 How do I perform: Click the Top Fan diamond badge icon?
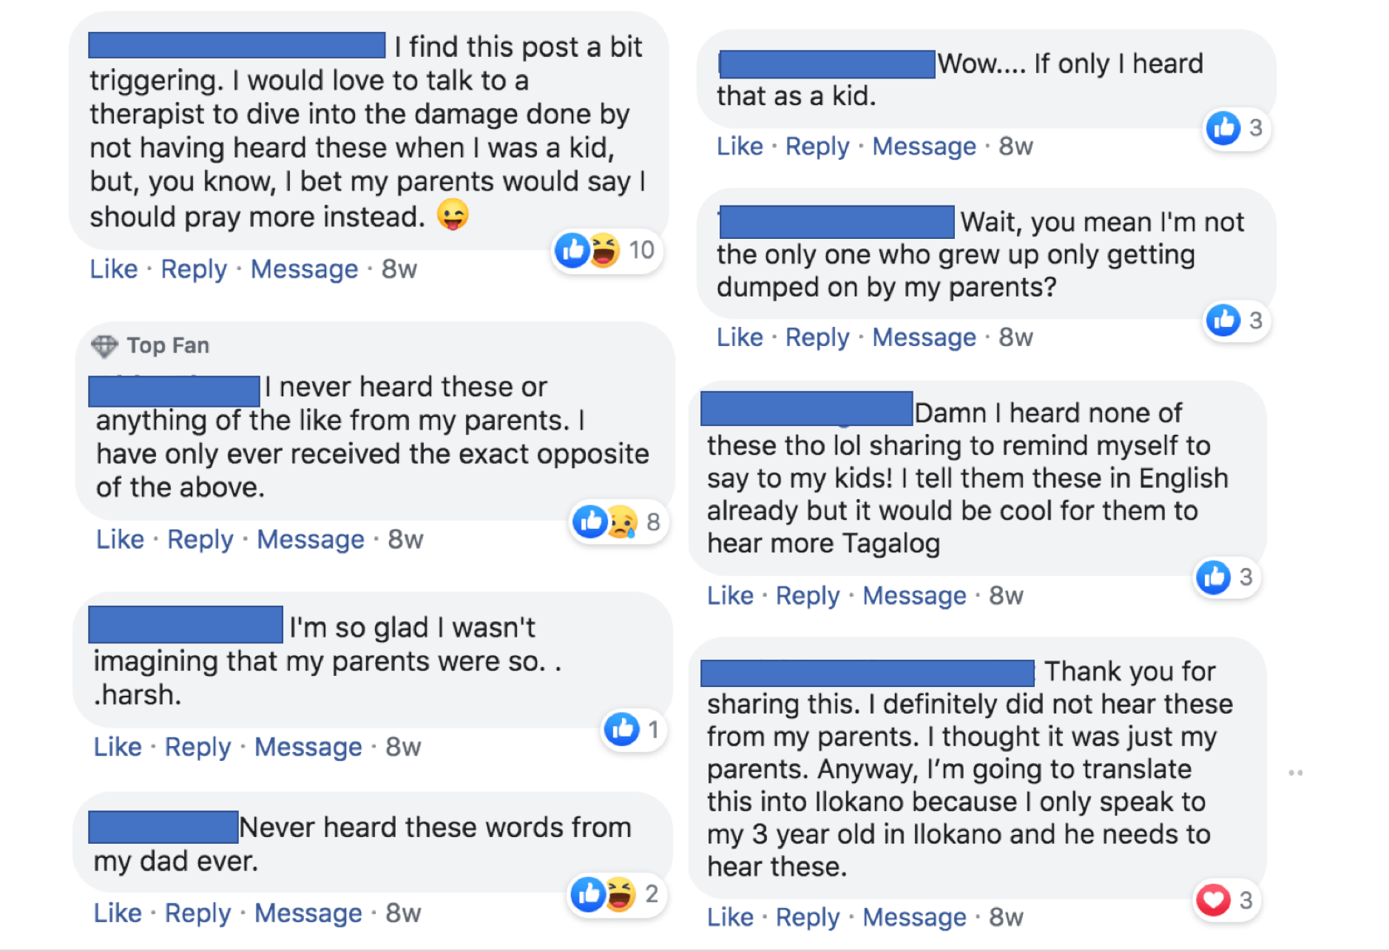pyautogui.click(x=104, y=345)
